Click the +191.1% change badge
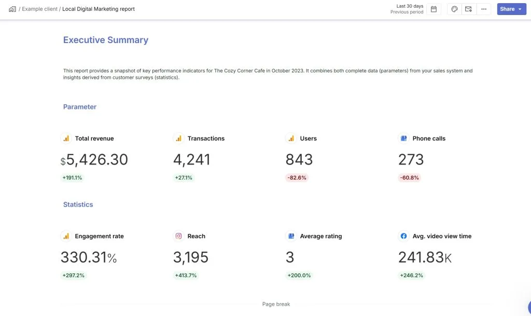The width and height of the screenshot is (531, 316). [72, 178]
